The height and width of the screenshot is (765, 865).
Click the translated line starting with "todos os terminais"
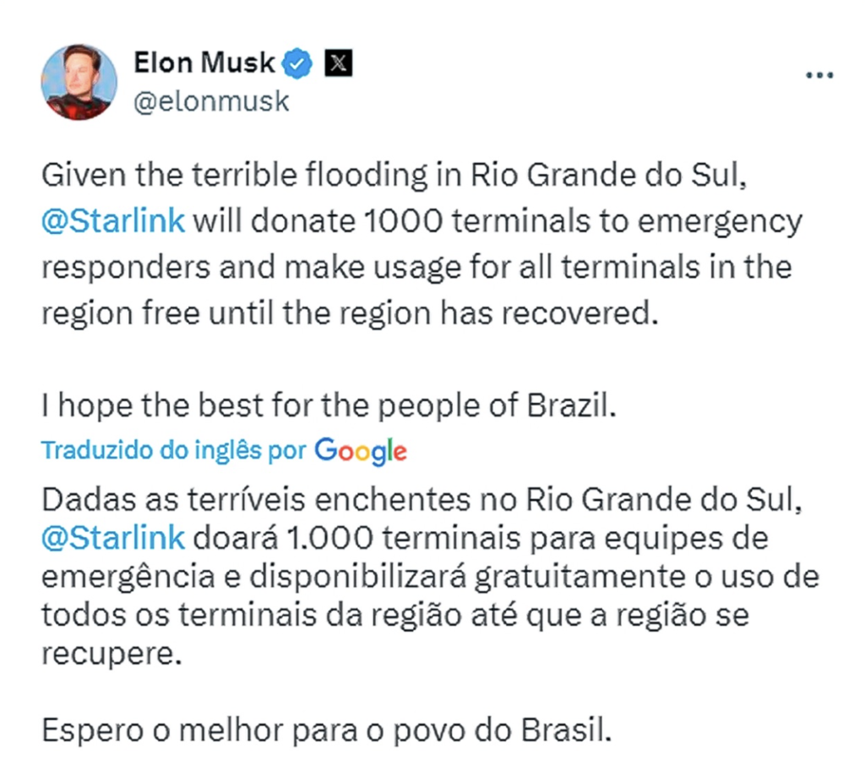(x=395, y=615)
